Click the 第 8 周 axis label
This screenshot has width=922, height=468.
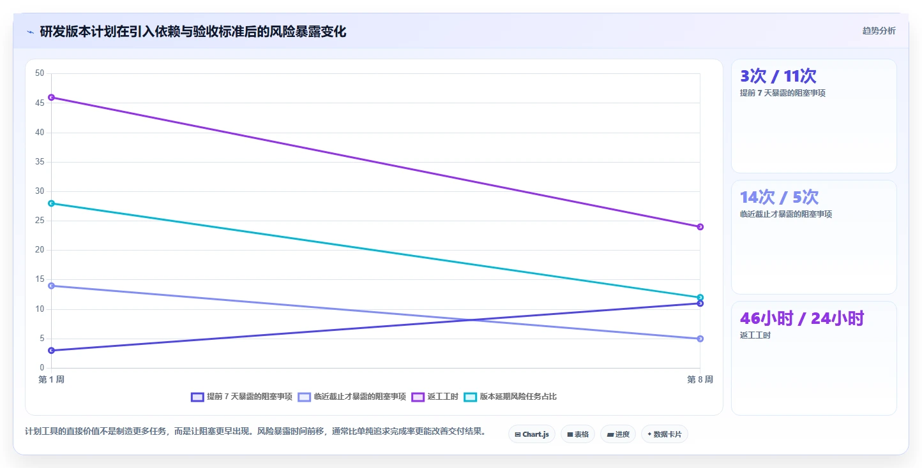coord(700,379)
